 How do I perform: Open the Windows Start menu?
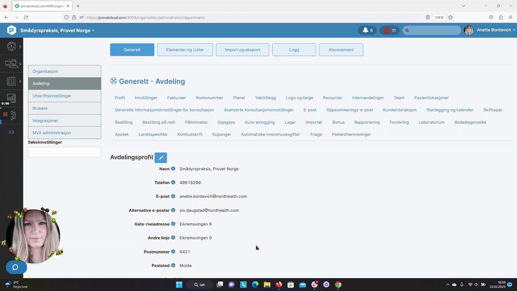(x=179, y=285)
